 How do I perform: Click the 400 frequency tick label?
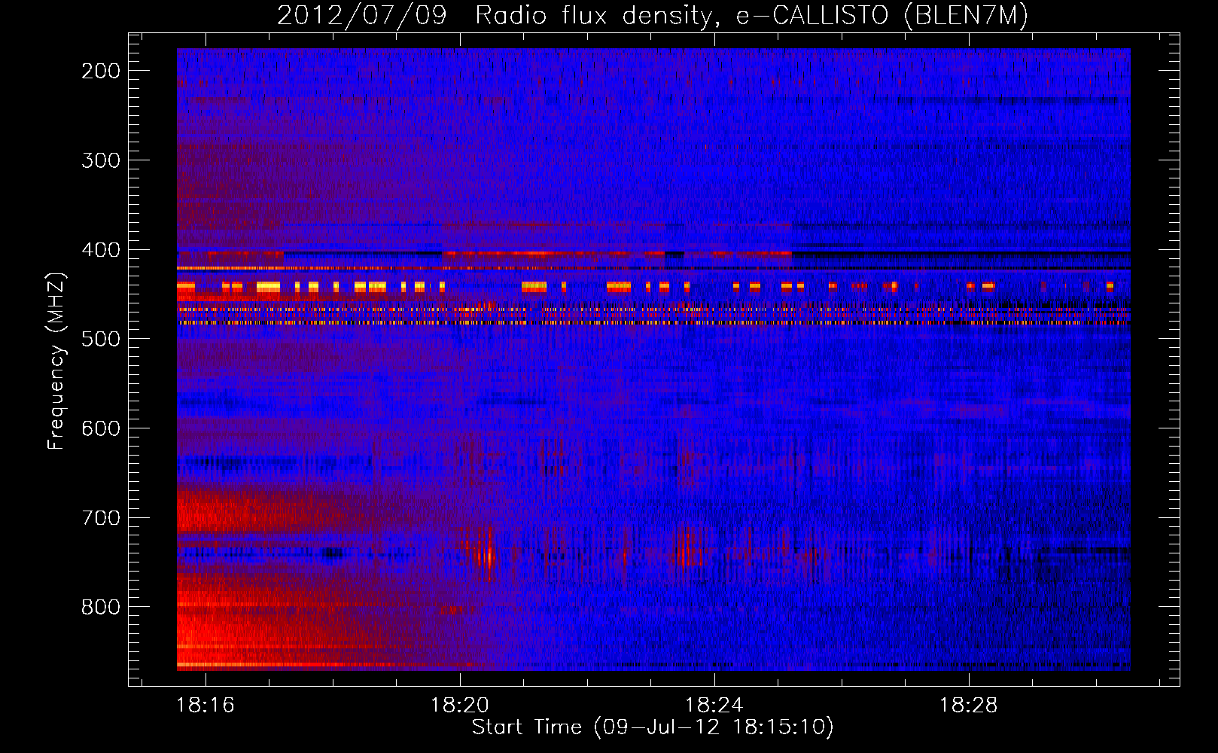coord(101,250)
